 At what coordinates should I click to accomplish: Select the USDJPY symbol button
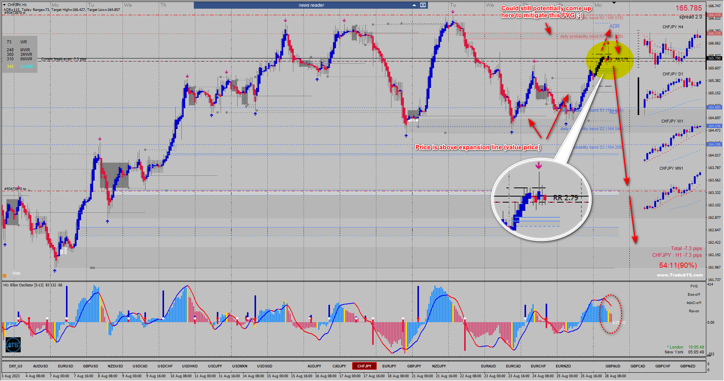215,366
